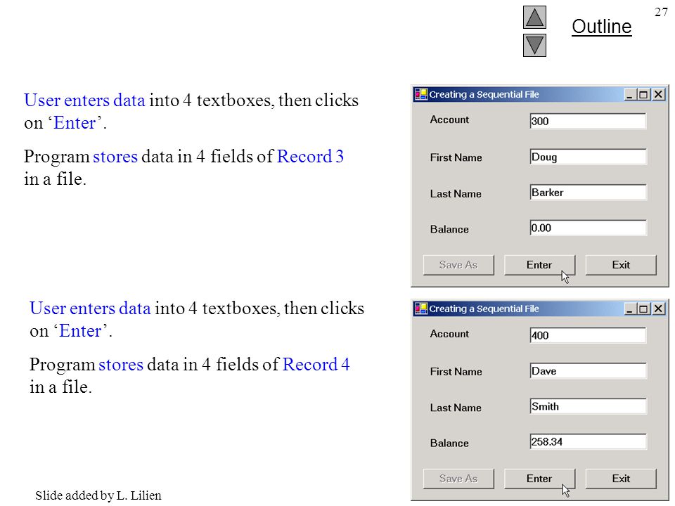Click the First Name field containing Doug
Viewport: 675px width, 506px height.
[x=588, y=157]
